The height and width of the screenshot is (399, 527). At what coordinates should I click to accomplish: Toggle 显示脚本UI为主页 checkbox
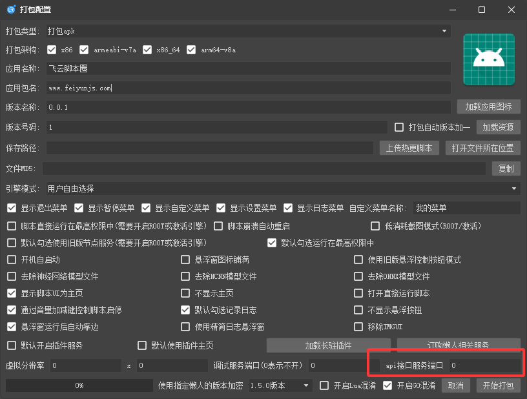(x=12, y=293)
